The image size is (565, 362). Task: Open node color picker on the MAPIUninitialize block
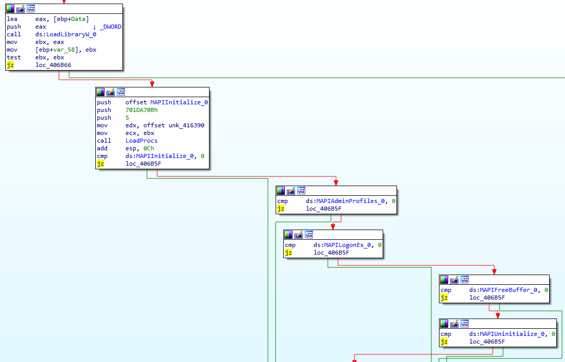[444, 324]
